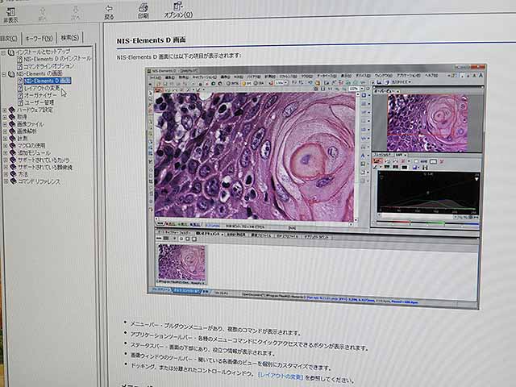516x387 pixels.
Task: Follow the [レイアウトの変更] hyperlink in the text
Action: click(x=280, y=376)
